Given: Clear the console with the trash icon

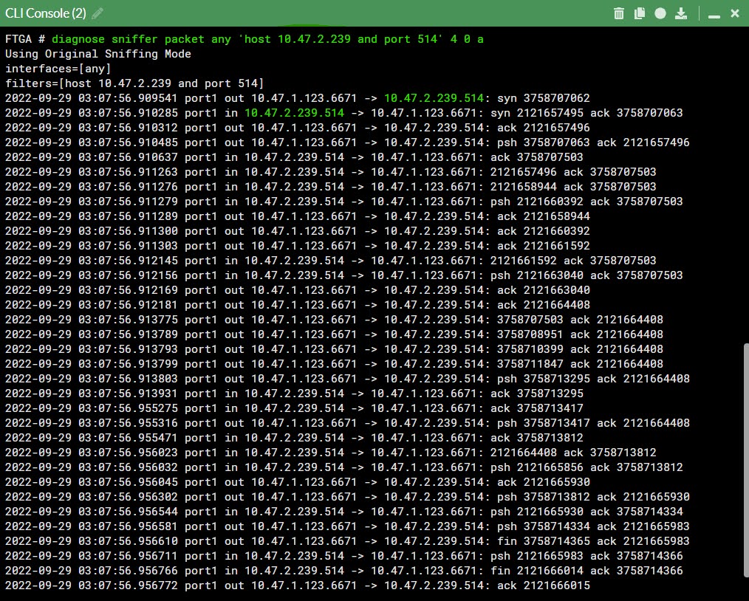Looking at the screenshot, I should pos(618,13).
